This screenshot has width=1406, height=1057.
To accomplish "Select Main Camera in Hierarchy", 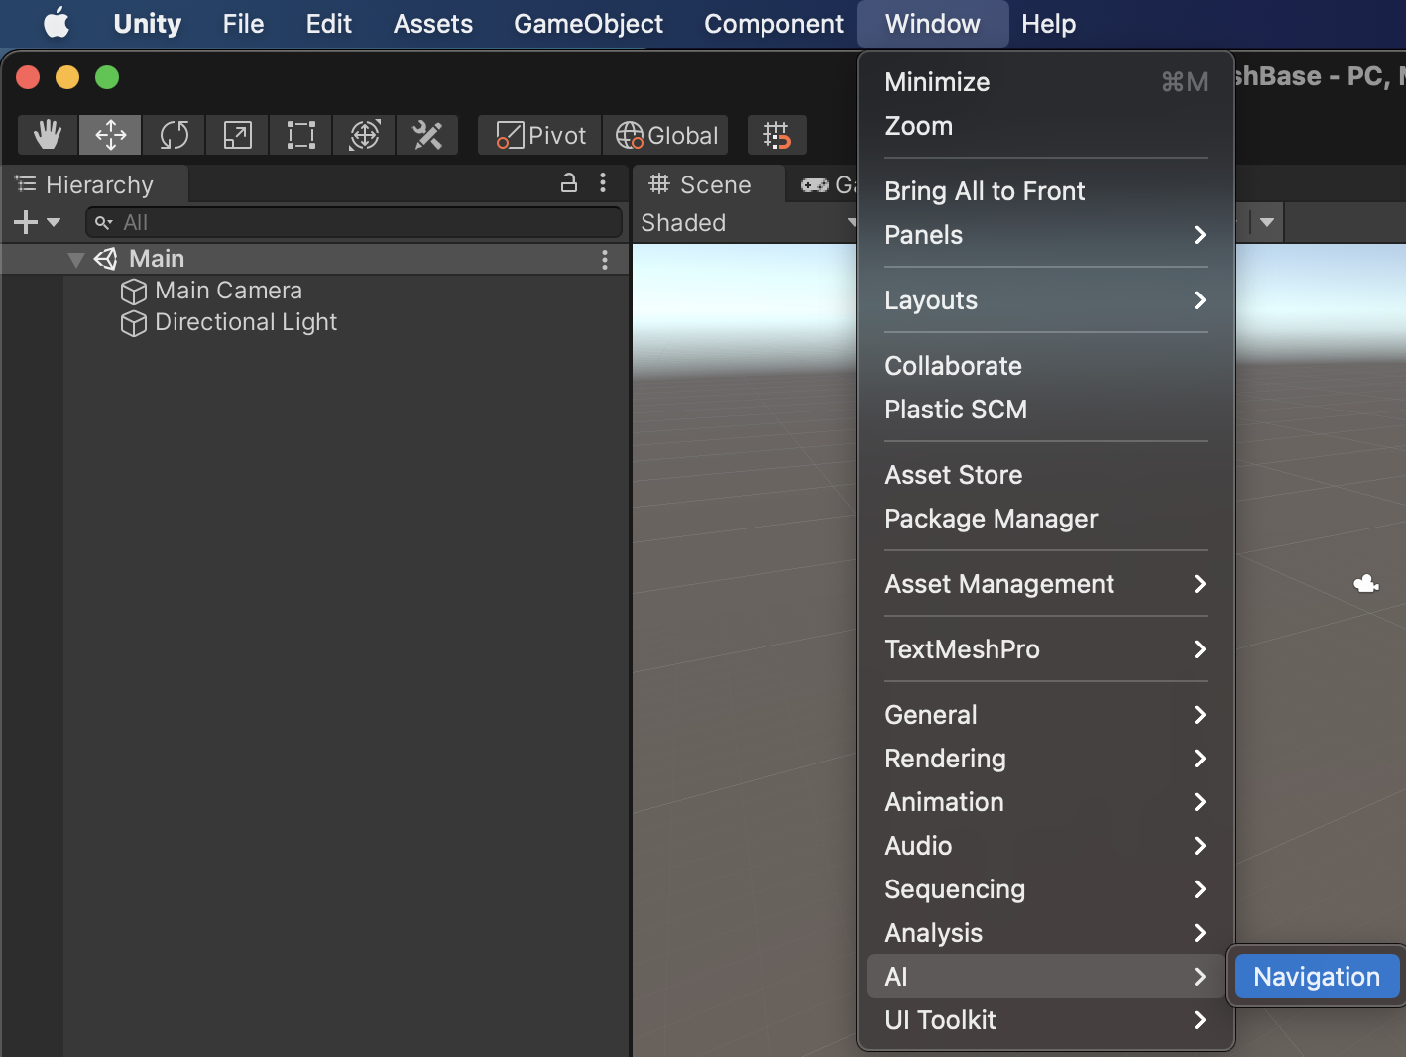I will 228,291.
